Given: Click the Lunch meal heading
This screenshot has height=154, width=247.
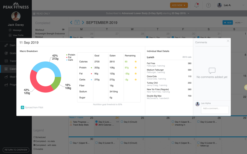Looking at the screenshot, I should tap(150, 57).
